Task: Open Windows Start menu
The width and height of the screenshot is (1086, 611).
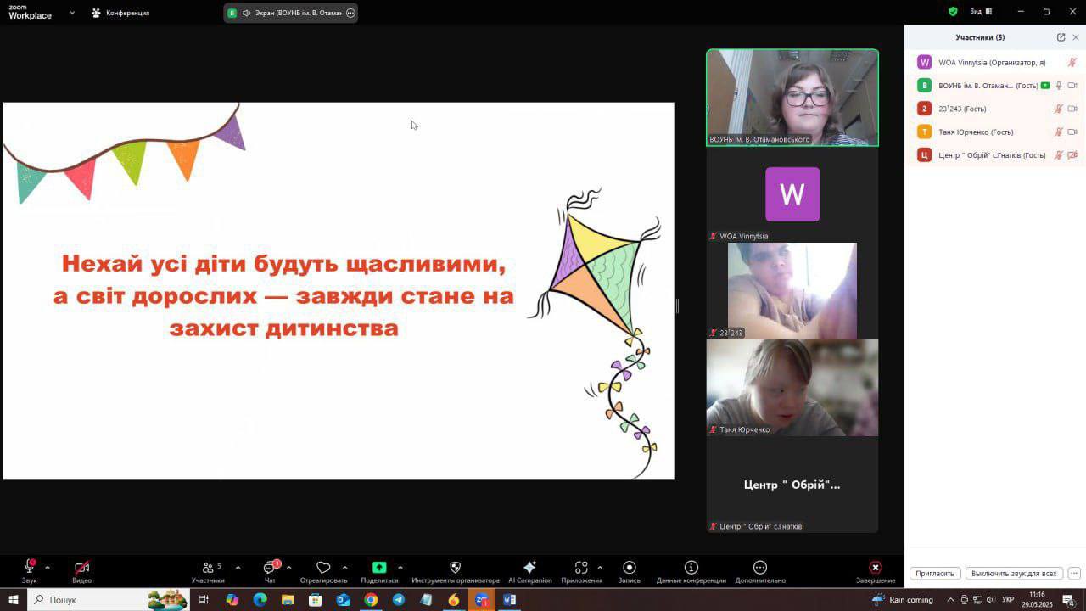Action: (14, 599)
